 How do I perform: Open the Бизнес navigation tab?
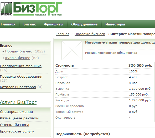[x=30, y=24]
